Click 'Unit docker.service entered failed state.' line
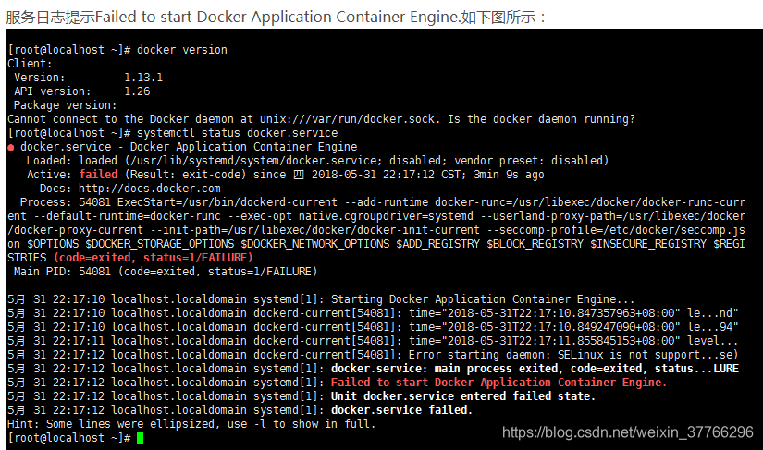This screenshot has width=763, height=450. pos(302,396)
